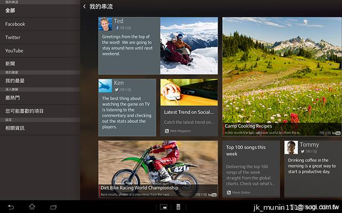Select YouTube in the sidebar
The width and height of the screenshot is (342, 213).
tap(14, 51)
